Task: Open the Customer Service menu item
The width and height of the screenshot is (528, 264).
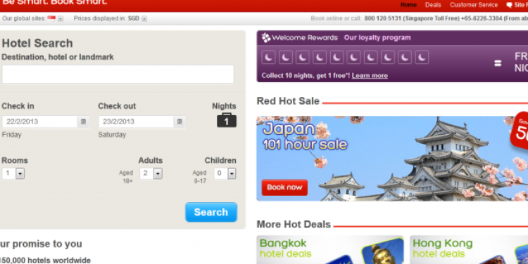Action: pos(474,5)
